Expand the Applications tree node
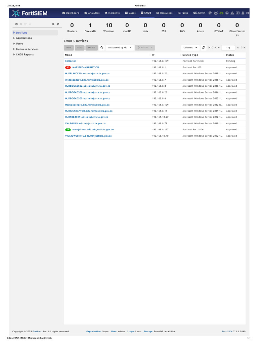258x344 pixels. pos(14,38)
